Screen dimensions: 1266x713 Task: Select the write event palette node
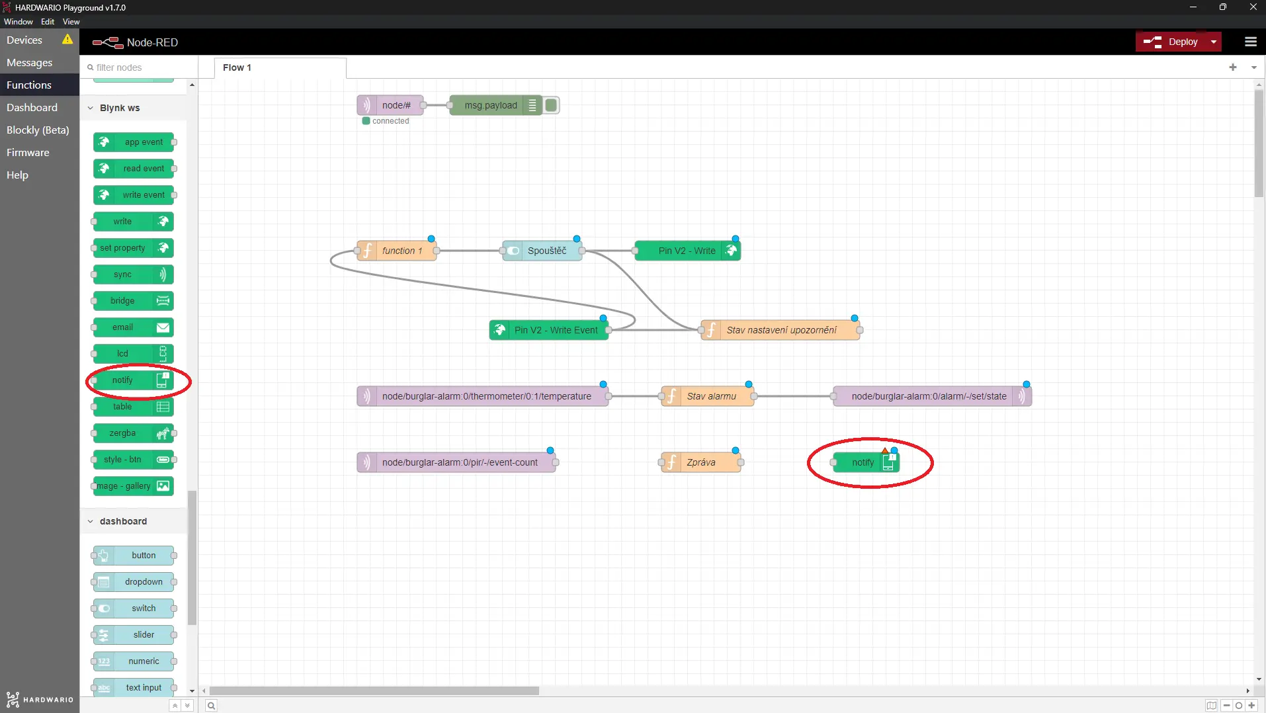click(x=134, y=195)
